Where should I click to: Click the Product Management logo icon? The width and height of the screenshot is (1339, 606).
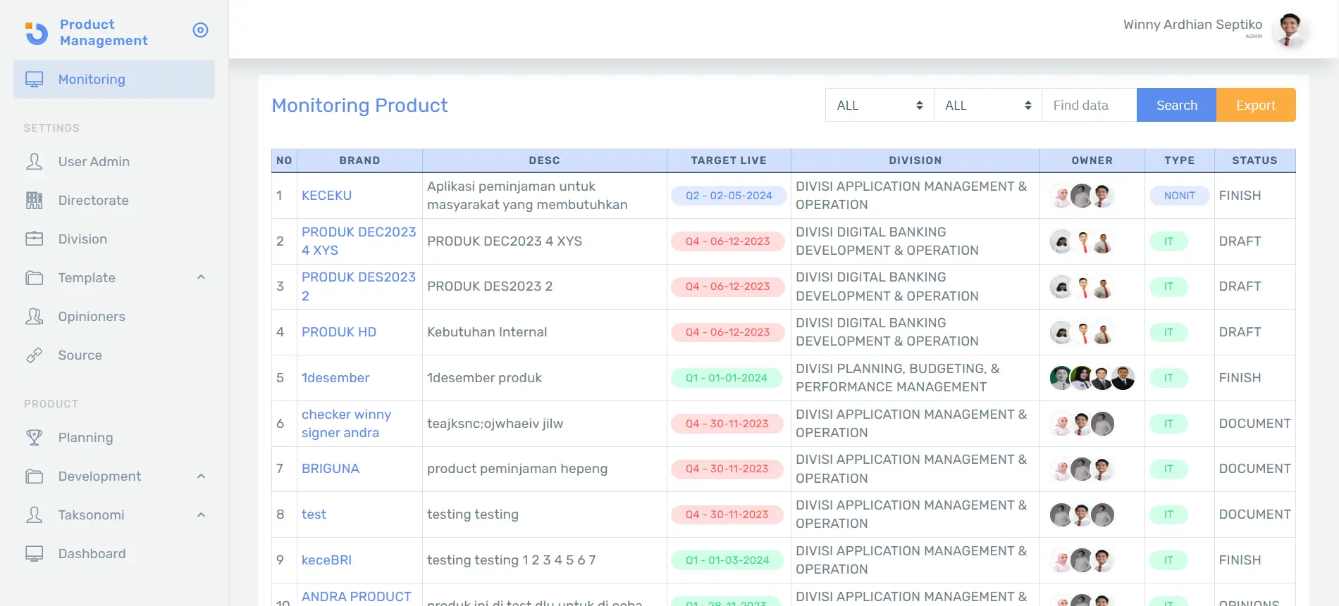37,32
